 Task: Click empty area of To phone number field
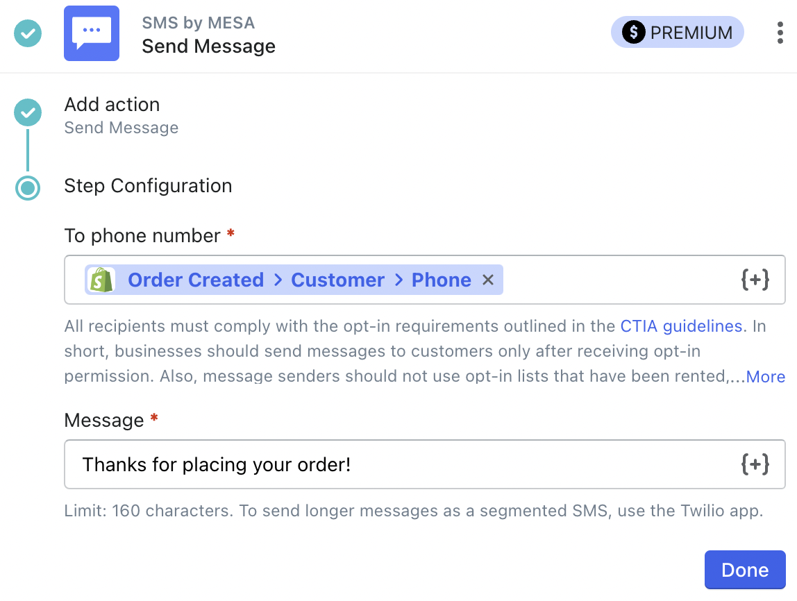point(618,280)
